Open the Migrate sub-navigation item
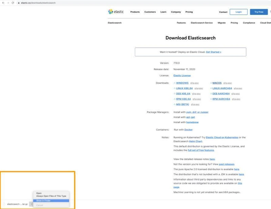Image resolution: width=271 pixels, height=209 pixels. click(x=222, y=23)
